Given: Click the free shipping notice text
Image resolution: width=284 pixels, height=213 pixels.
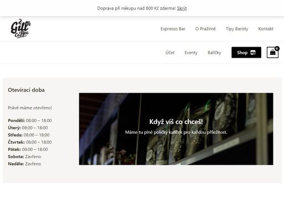Looking at the screenshot, I should pos(136,8).
